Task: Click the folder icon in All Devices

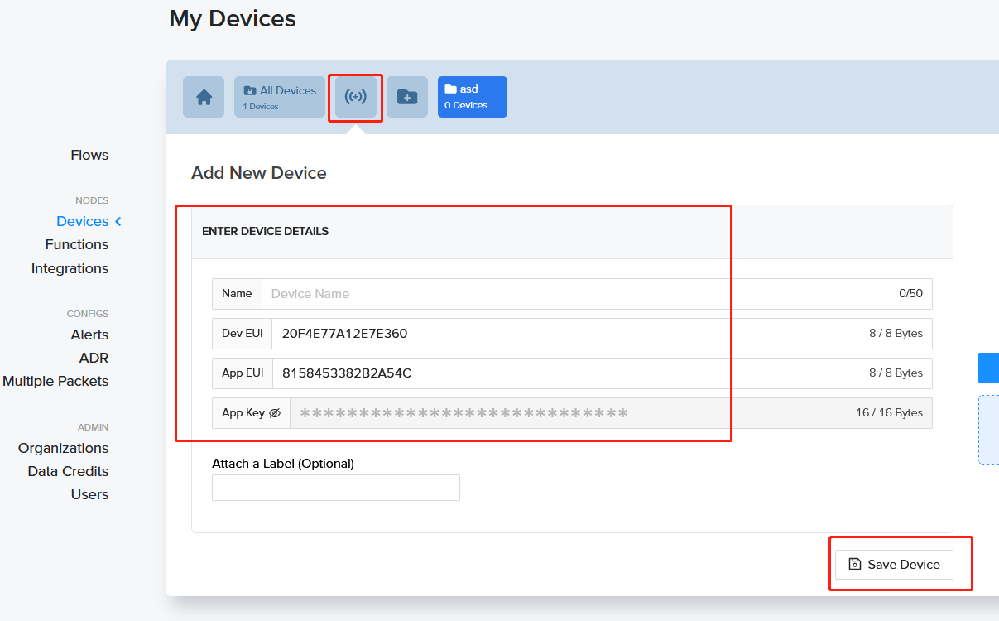Action: click(249, 90)
